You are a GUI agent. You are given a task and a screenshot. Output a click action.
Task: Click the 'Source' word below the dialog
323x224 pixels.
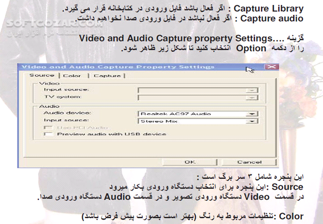pos(287,187)
